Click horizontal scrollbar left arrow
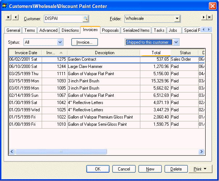219x181 pixels. tap(12, 151)
